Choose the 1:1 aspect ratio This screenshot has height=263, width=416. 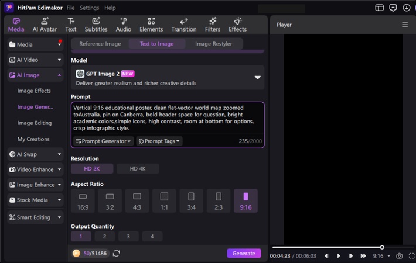click(x=164, y=201)
